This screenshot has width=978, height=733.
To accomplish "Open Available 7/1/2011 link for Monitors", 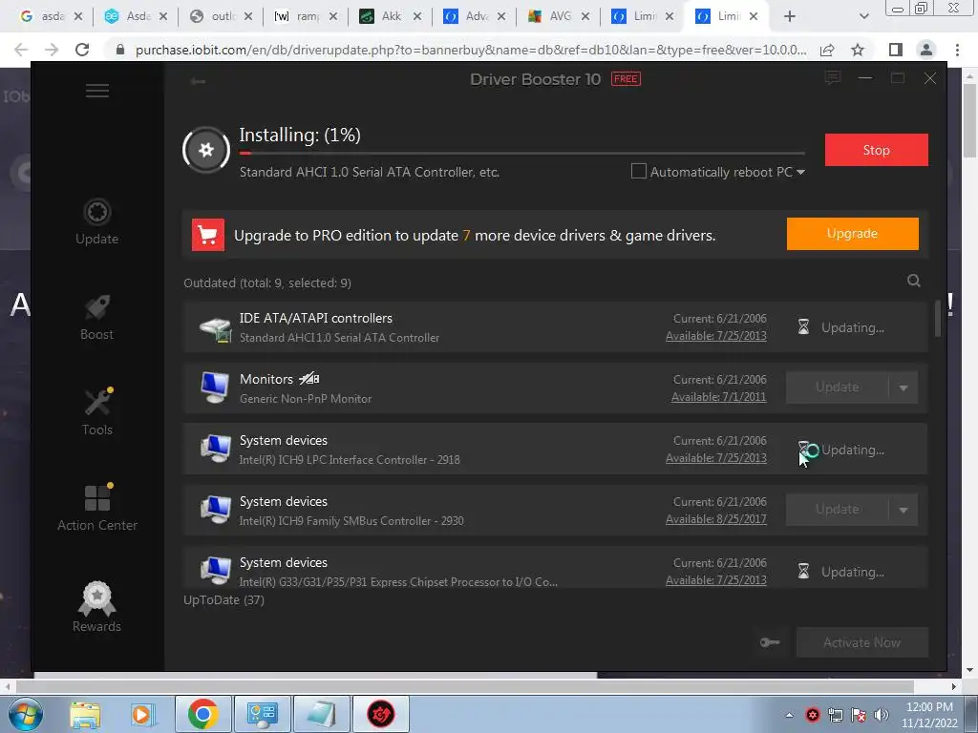I will click(x=718, y=396).
